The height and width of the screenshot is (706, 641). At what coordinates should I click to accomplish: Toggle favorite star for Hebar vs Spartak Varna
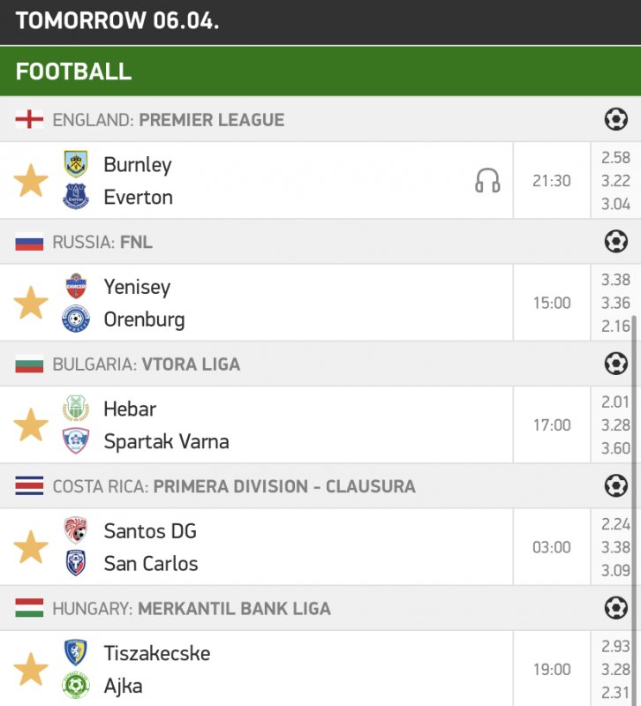[x=31, y=424]
